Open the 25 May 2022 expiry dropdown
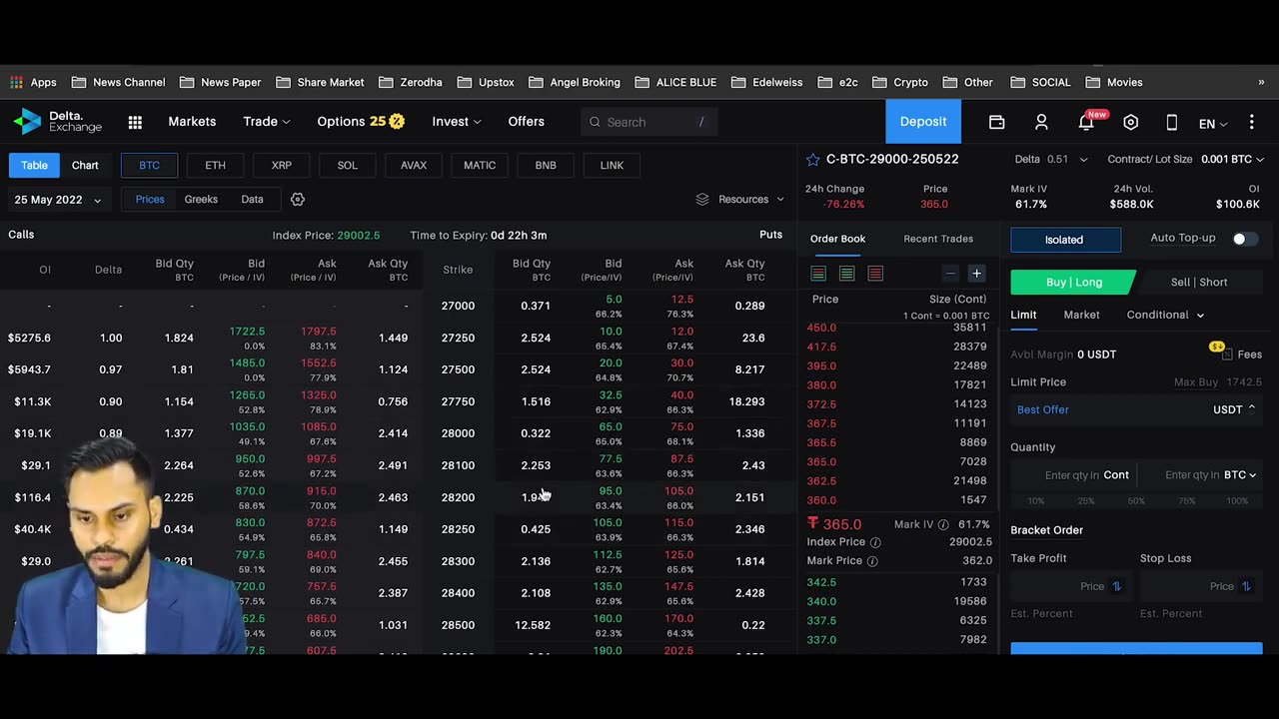 [x=57, y=200]
